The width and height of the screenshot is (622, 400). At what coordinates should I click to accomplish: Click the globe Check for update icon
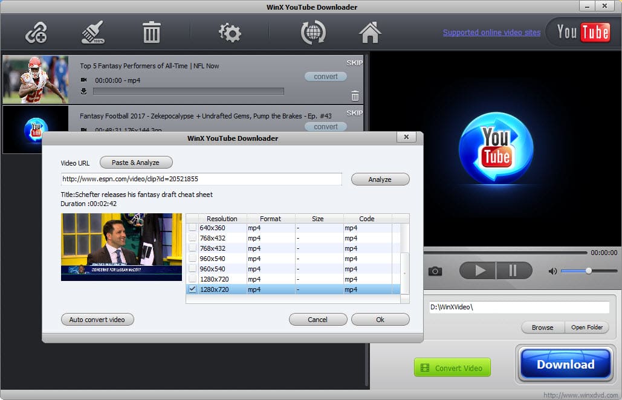click(x=313, y=33)
